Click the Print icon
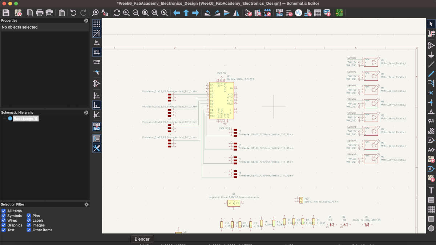Image resolution: width=436 pixels, height=245 pixels. [x=40, y=13]
